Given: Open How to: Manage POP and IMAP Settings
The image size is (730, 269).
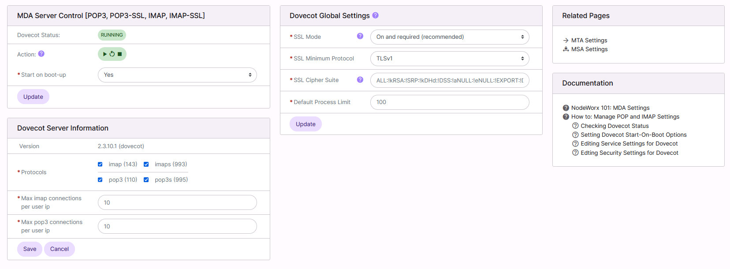Looking at the screenshot, I should [625, 117].
